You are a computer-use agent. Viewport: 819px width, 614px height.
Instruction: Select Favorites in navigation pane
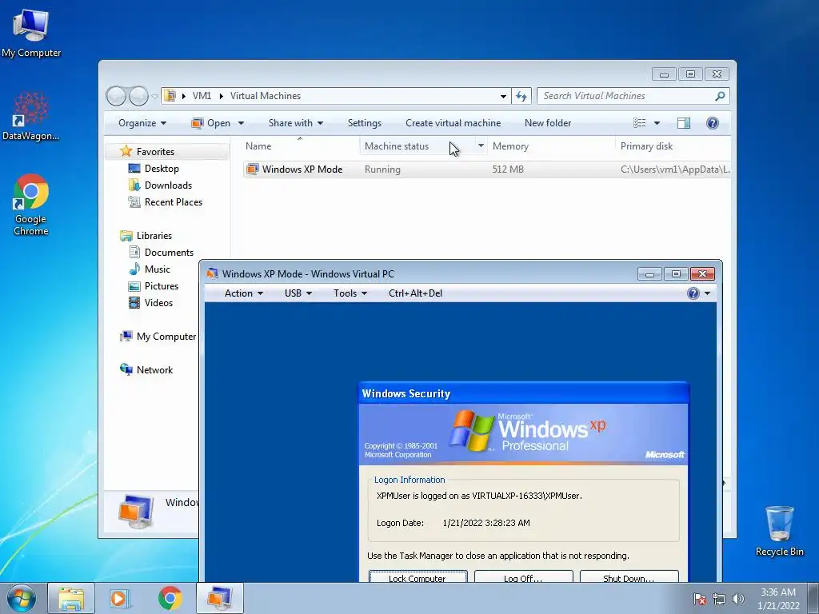(x=155, y=152)
